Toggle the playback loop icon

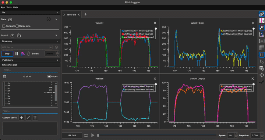point(86,135)
